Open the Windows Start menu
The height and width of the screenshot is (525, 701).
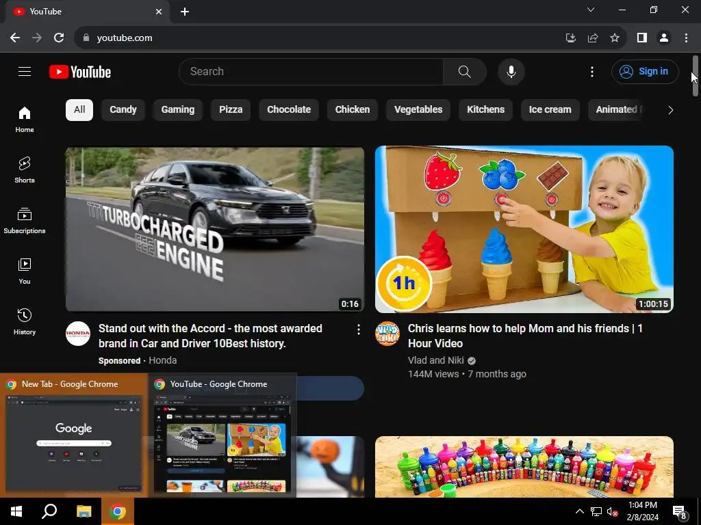[x=16, y=511]
